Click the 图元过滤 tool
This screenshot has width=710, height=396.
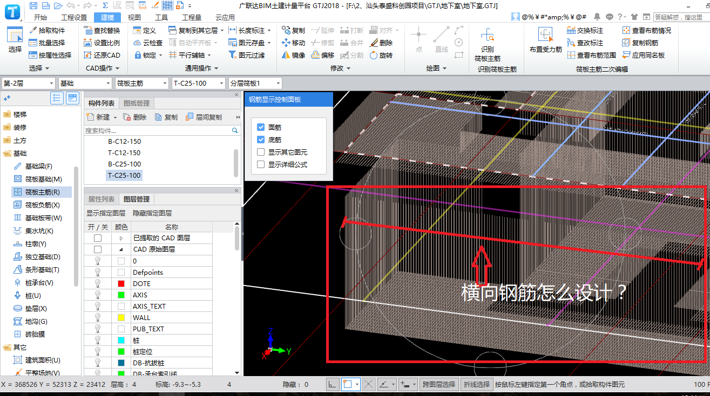(x=247, y=55)
